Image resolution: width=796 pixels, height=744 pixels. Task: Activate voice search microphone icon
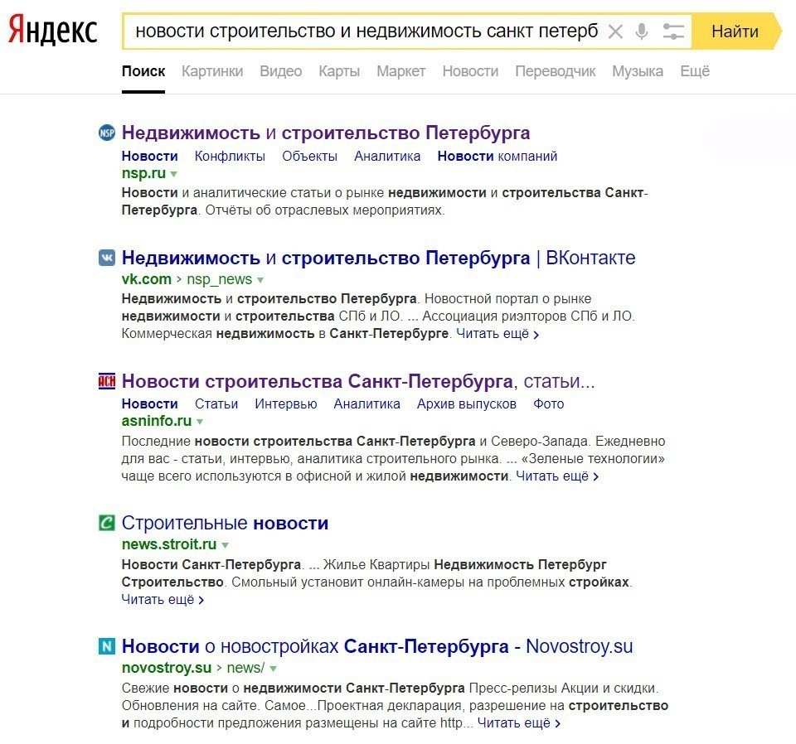[x=642, y=31]
